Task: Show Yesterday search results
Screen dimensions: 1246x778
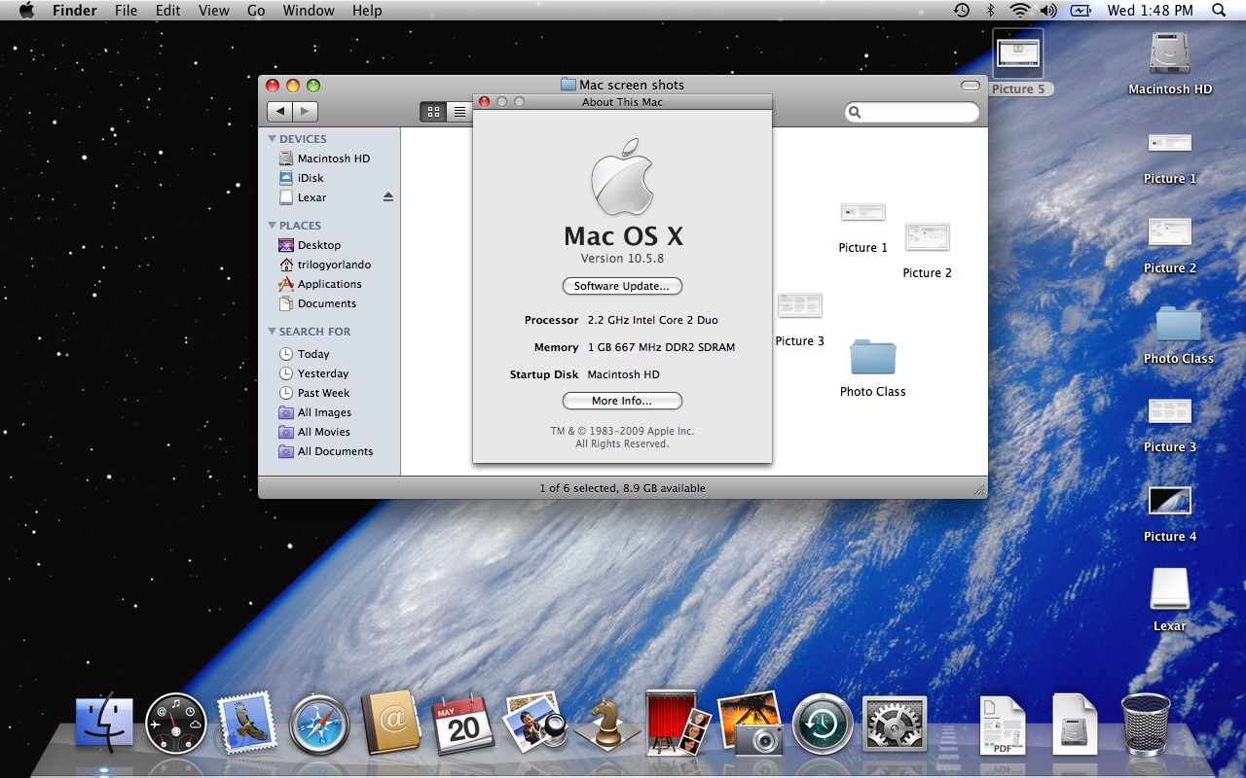Action: [329, 373]
